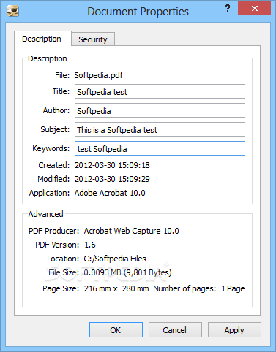
Task: Switch to the Security tab
Action: click(x=93, y=39)
